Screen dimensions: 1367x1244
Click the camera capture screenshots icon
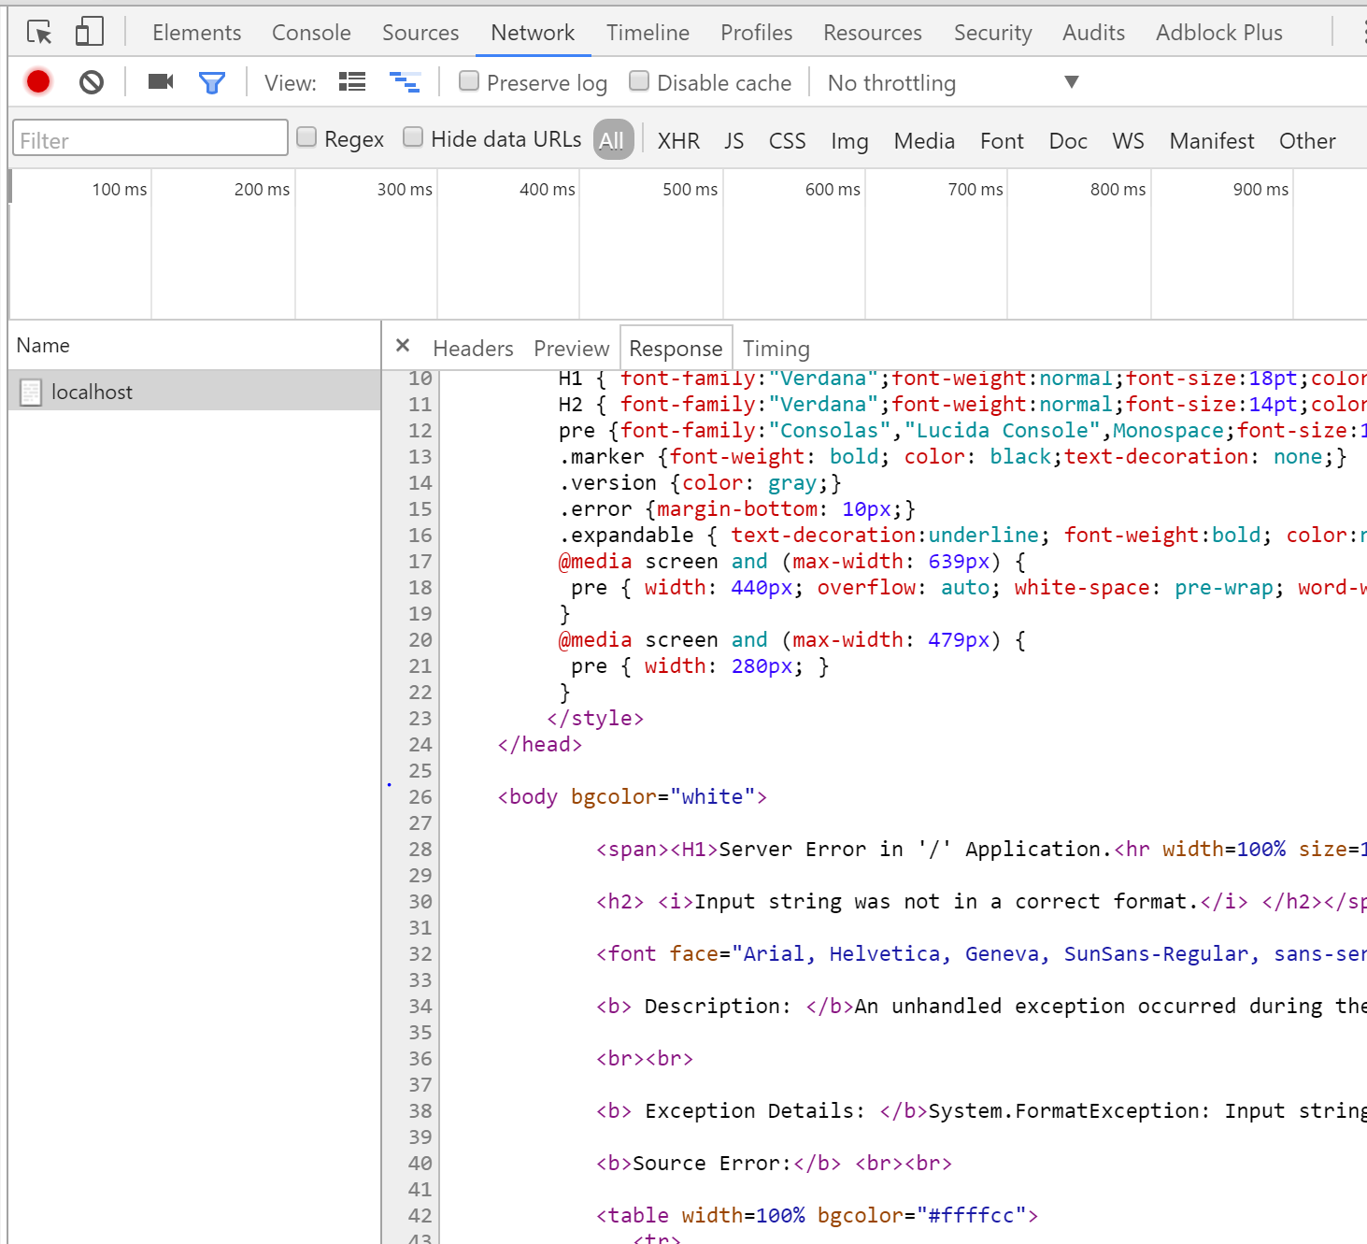coord(161,82)
